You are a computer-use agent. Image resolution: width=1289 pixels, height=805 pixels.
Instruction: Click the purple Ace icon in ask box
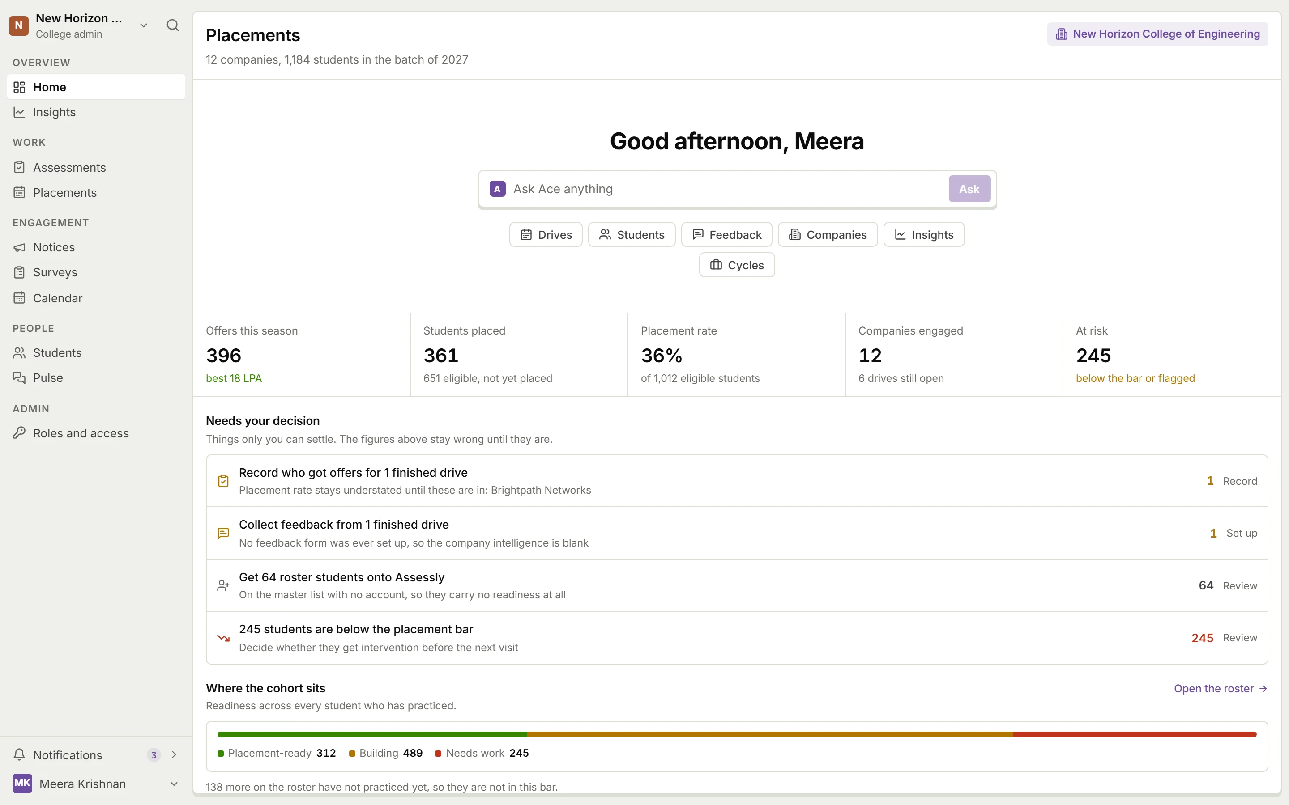[498, 189]
